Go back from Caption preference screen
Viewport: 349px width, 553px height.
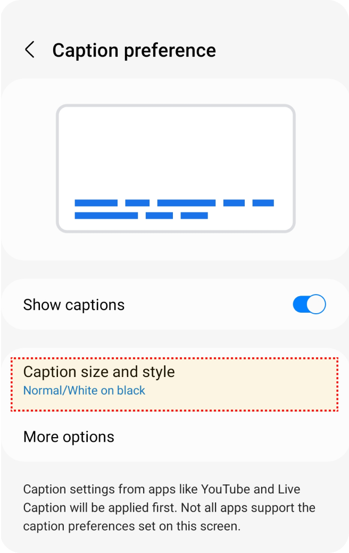pyautogui.click(x=30, y=51)
